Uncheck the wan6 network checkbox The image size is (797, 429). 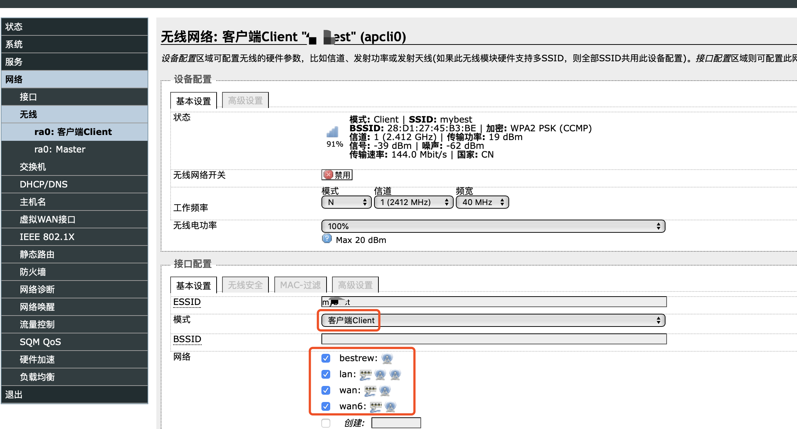pos(325,406)
